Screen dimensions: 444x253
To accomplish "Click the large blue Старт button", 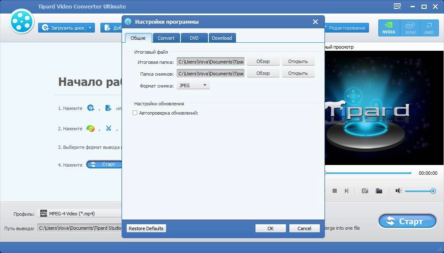I will (x=408, y=221).
